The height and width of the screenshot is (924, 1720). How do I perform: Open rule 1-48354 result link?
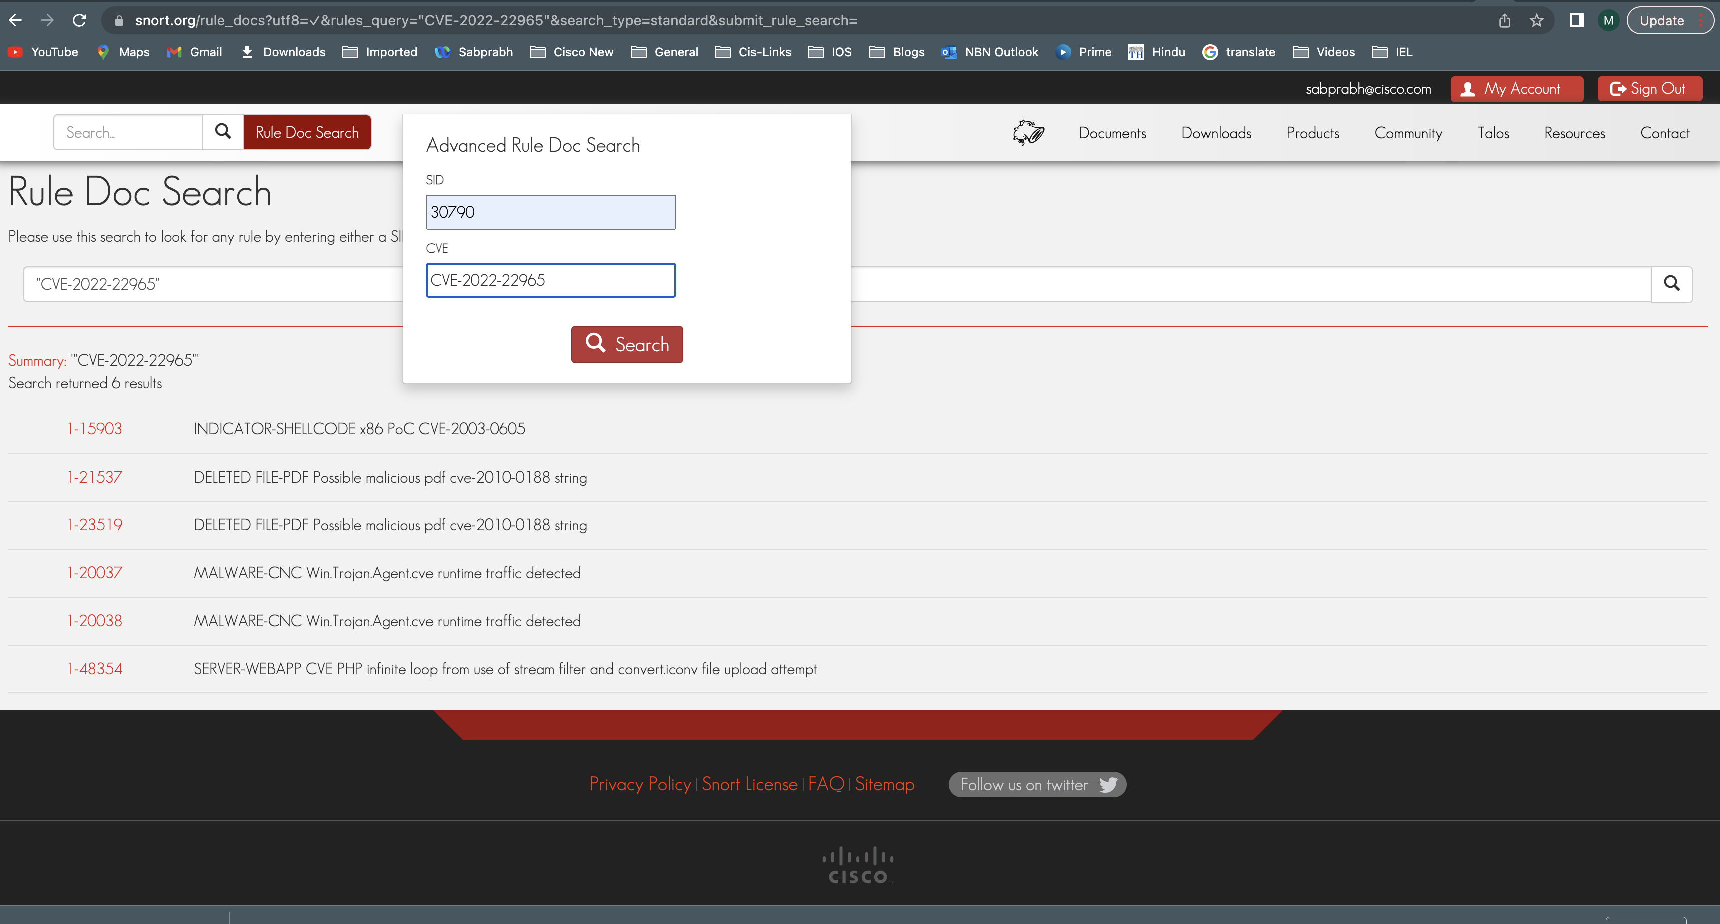pos(94,668)
